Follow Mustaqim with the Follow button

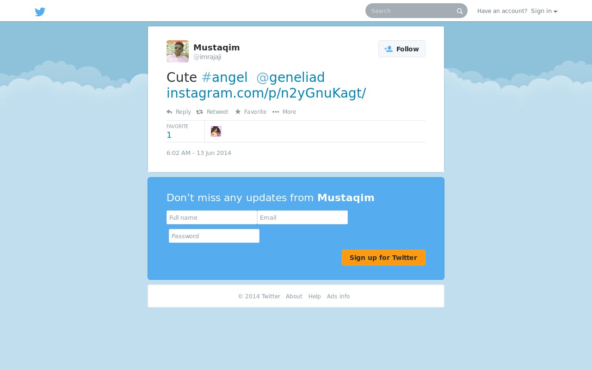(402, 49)
